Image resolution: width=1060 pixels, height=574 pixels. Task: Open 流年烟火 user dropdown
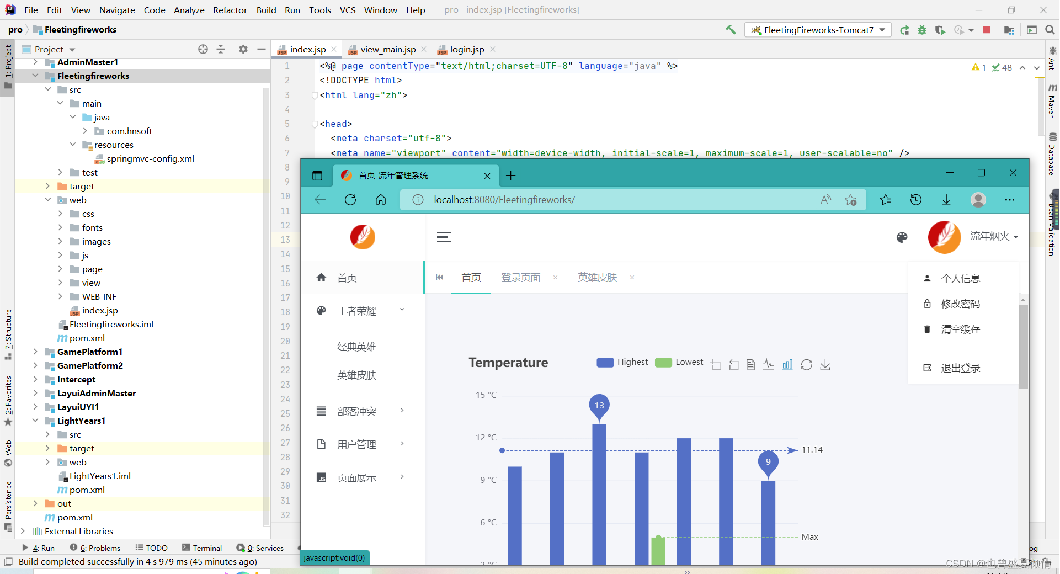click(x=994, y=236)
